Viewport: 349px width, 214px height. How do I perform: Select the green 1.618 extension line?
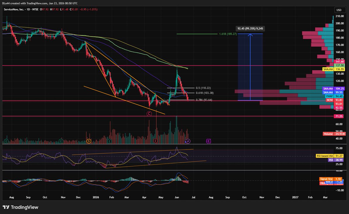[x=197, y=34]
